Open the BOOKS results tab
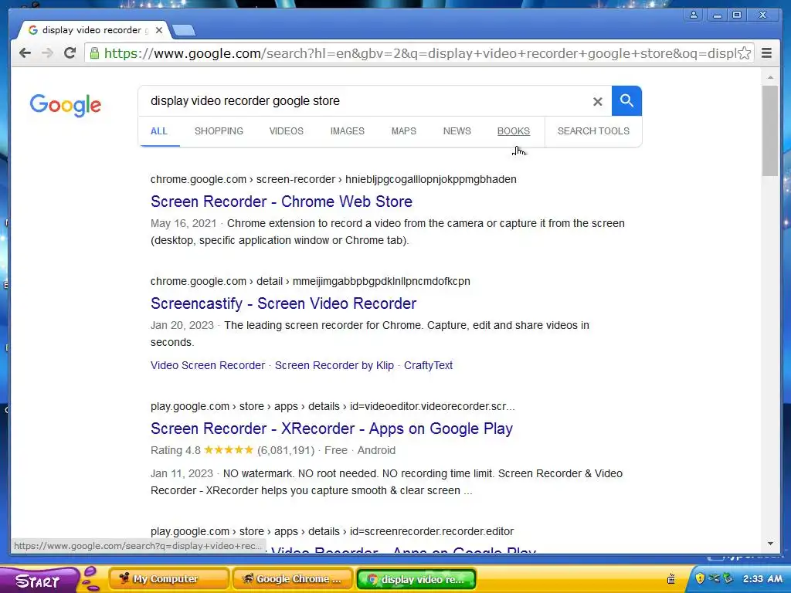The width and height of the screenshot is (791, 593). (514, 131)
